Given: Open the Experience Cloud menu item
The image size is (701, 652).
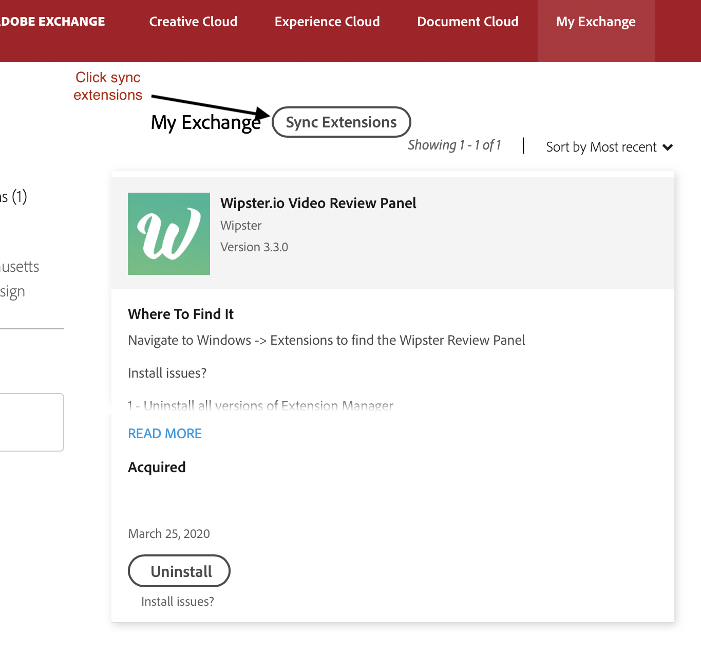Looking at the screenshot, I should 327,22.
